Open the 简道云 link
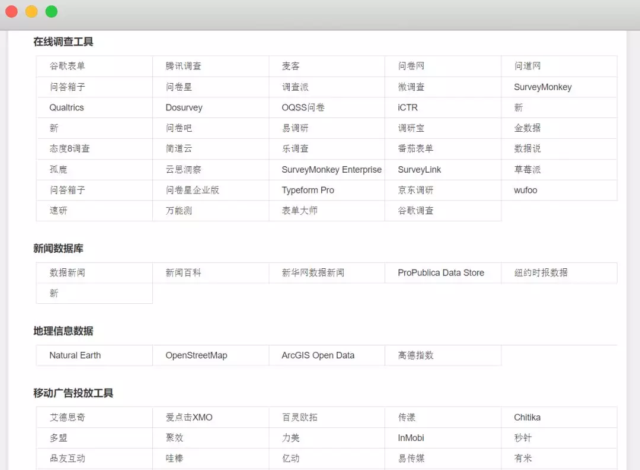Image resolution: width=640 pixels, height=470 pixels. (x=179, y=148)
